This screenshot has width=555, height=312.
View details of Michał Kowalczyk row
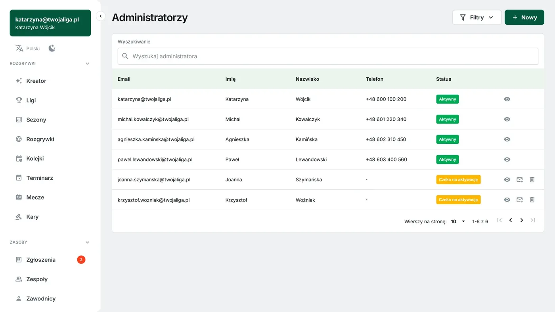(507, 119)
